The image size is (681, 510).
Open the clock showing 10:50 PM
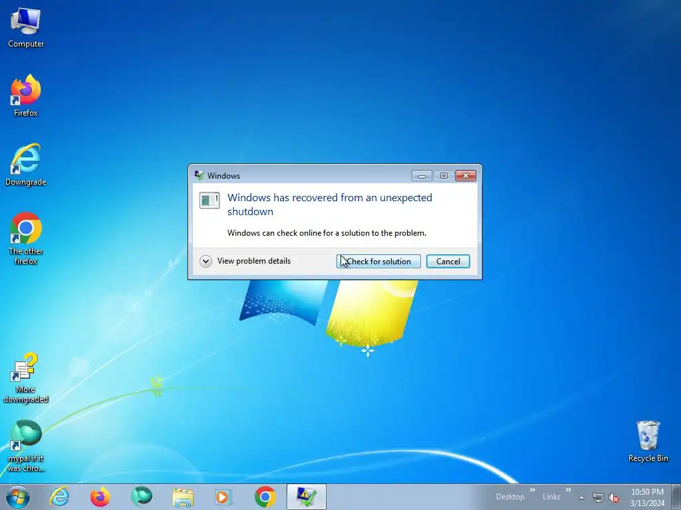tap(647, 497)
